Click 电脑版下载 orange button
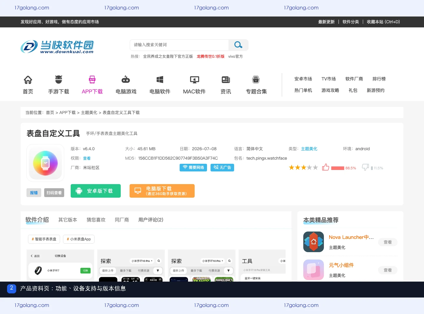424x314 pixels. click(162, 191)
